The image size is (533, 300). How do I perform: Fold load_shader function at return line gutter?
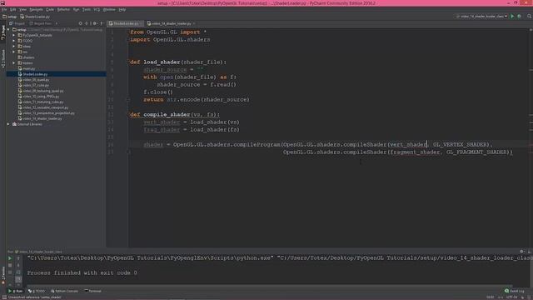click(128, 100)
